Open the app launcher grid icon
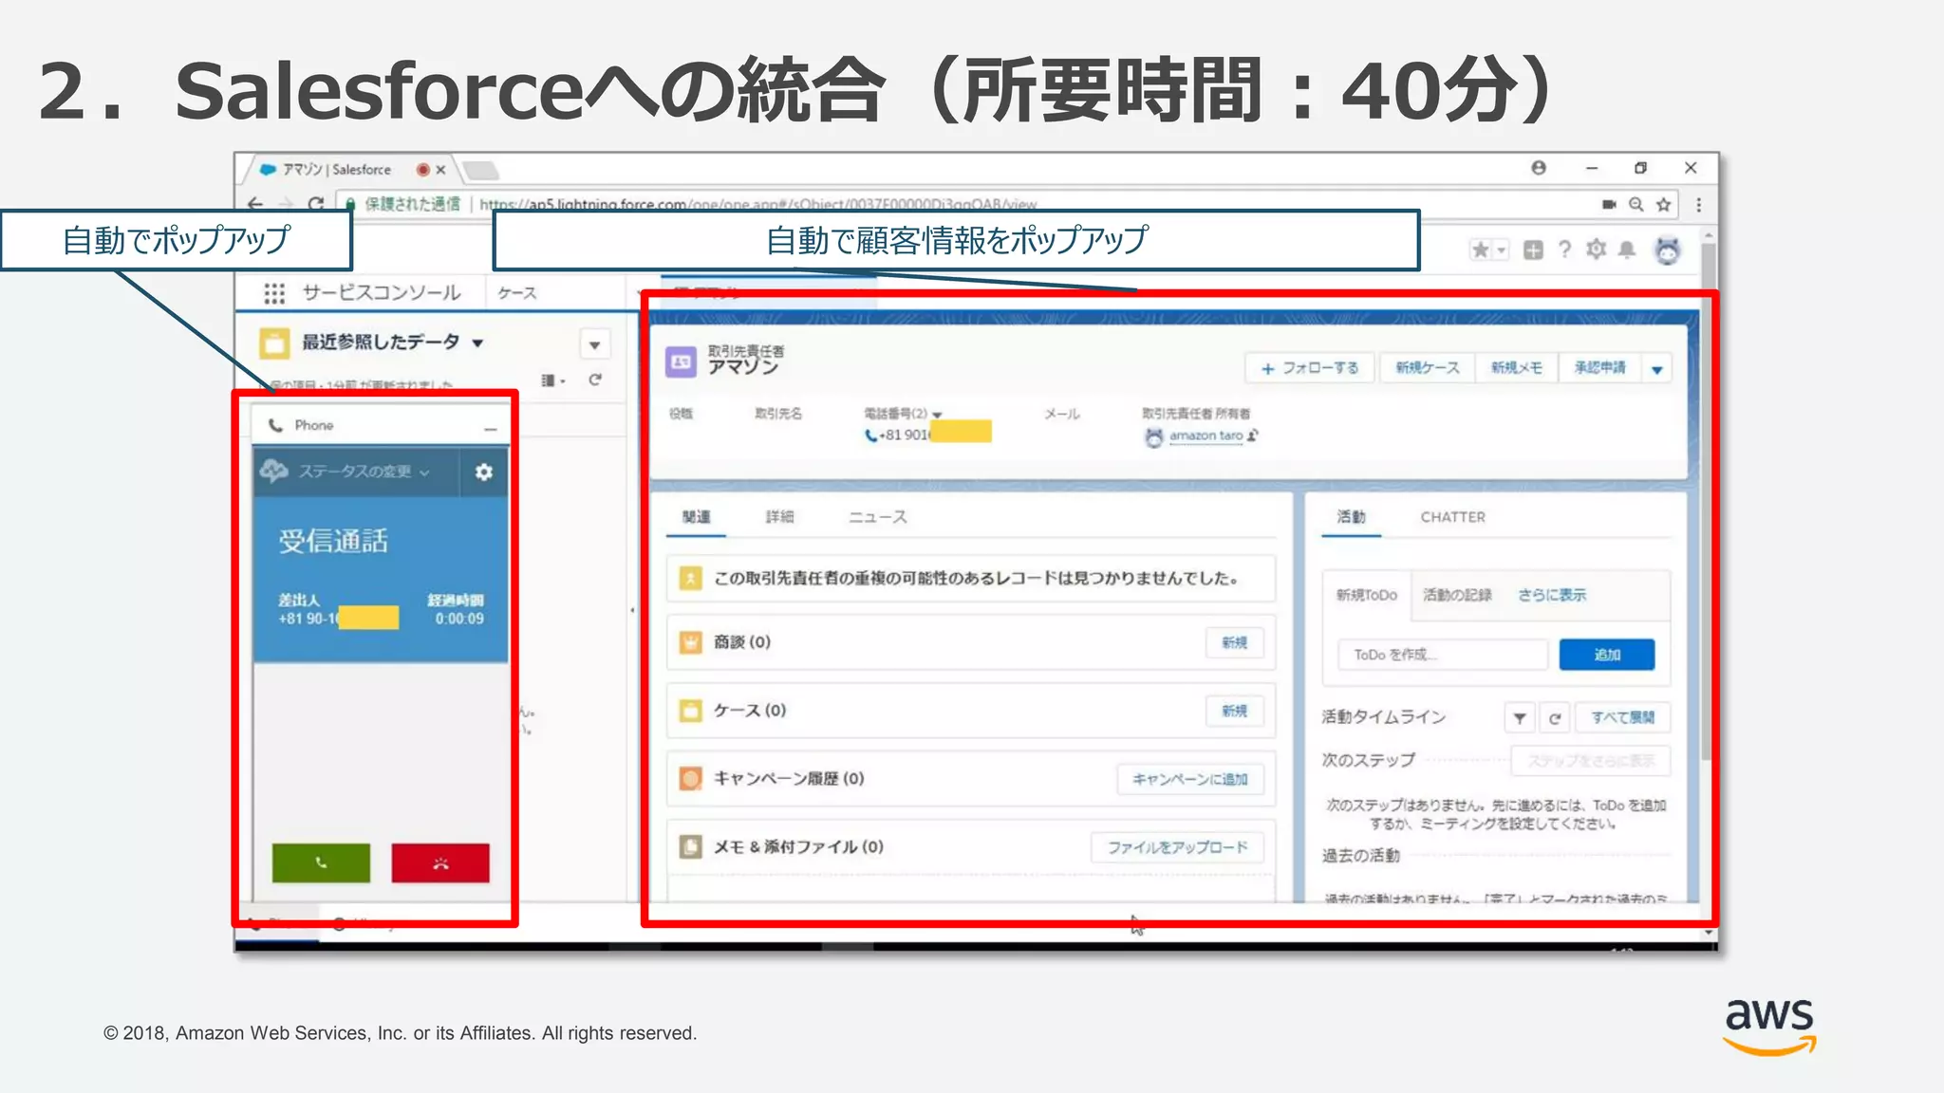Viewport: 1944px width, 1093px height. tap(274, 293)
